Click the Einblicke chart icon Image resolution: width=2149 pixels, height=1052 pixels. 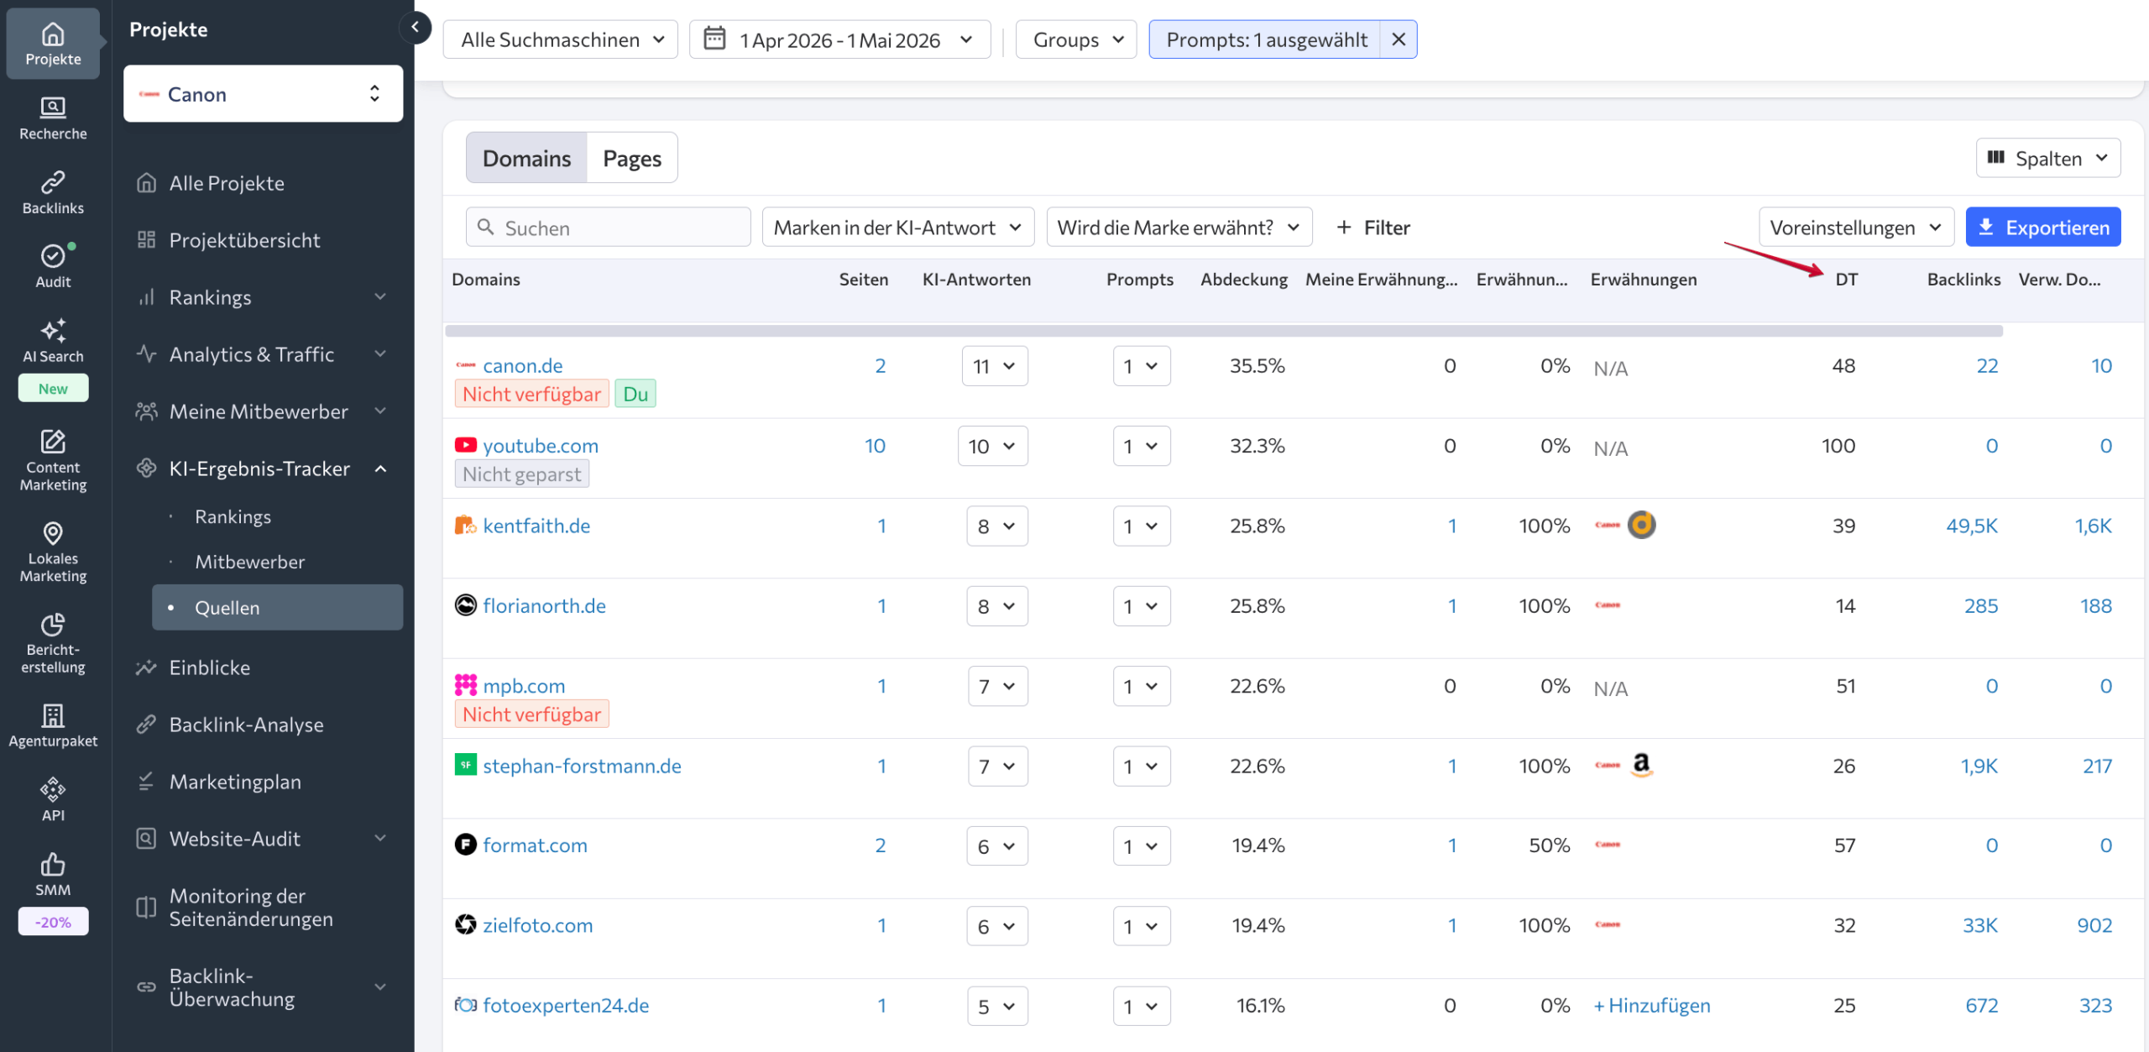(x=146, y=667)
